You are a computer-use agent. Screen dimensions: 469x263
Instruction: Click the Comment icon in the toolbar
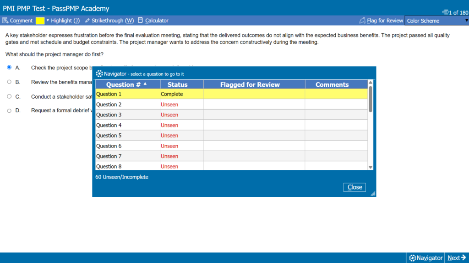[x=5, y=21]
